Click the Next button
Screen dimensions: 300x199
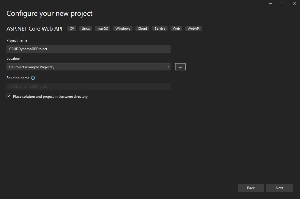coord(279,188)
